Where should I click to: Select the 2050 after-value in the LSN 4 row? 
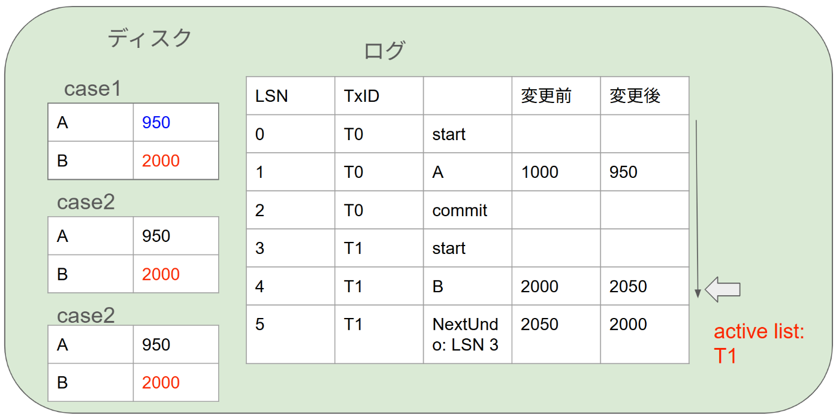point(628,286)
